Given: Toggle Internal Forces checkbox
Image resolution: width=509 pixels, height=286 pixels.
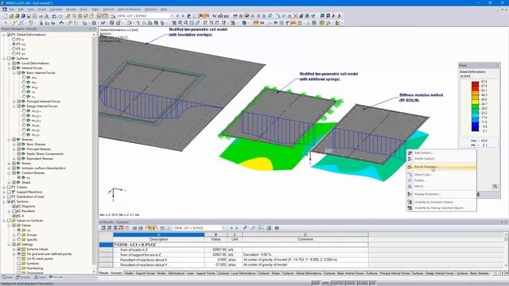Looking at the screenshot, I should point(14,68).
